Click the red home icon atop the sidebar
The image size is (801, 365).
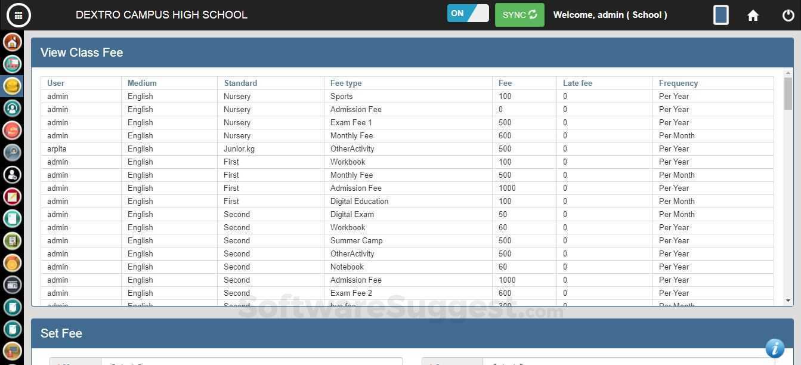coord(12,42)
